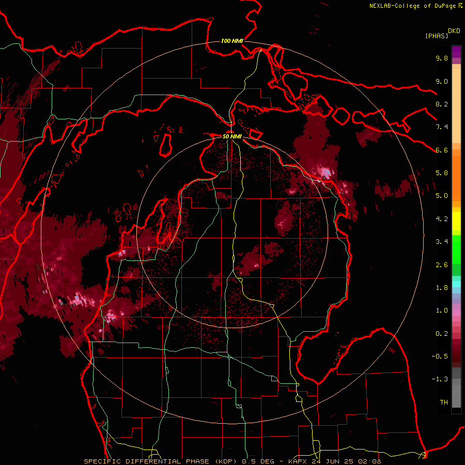Click the 0.5 DEG elevation text
The width and height of the screenshot is (465, 465).
point(257,461)
